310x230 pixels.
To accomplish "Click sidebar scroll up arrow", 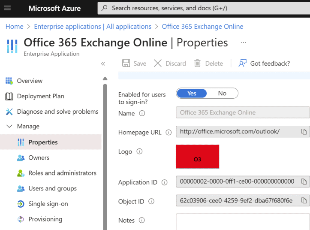I will coord(105,79).
